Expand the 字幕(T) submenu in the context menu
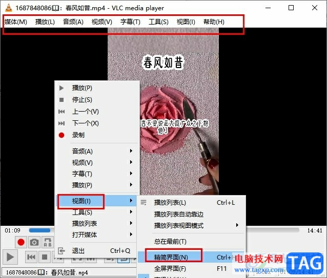Image resolution: width=327 pixels, height=278 pixels. [x=97, y=174]
